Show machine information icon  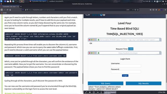click(101, 92)
